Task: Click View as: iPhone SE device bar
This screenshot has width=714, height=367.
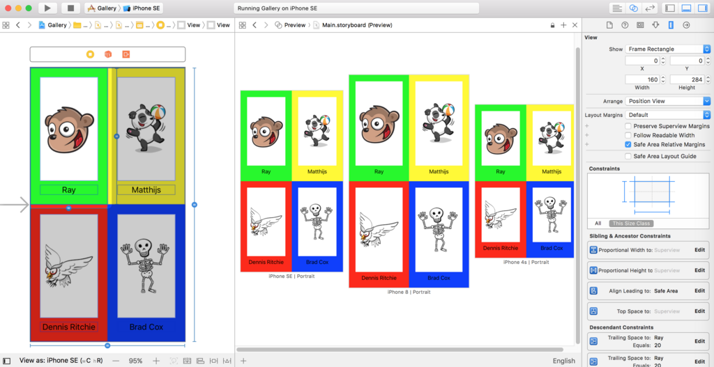Action: (61, 361)
